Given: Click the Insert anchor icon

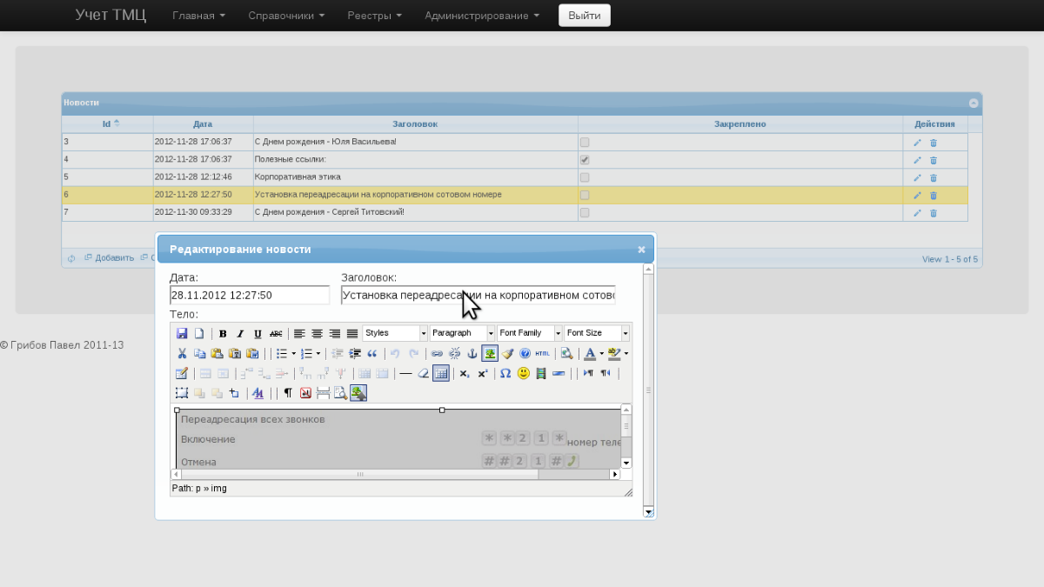Looking at the screenshot, I should coord(472,354).
